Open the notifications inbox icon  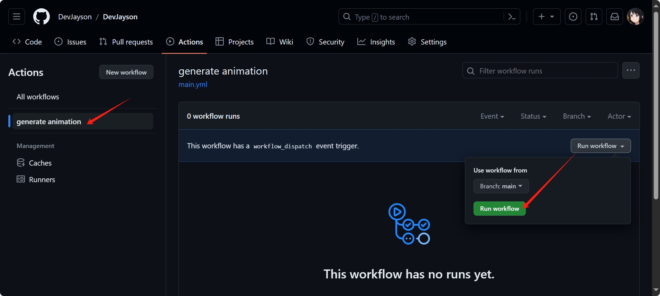pyautogui.click(x=615, y=17)
